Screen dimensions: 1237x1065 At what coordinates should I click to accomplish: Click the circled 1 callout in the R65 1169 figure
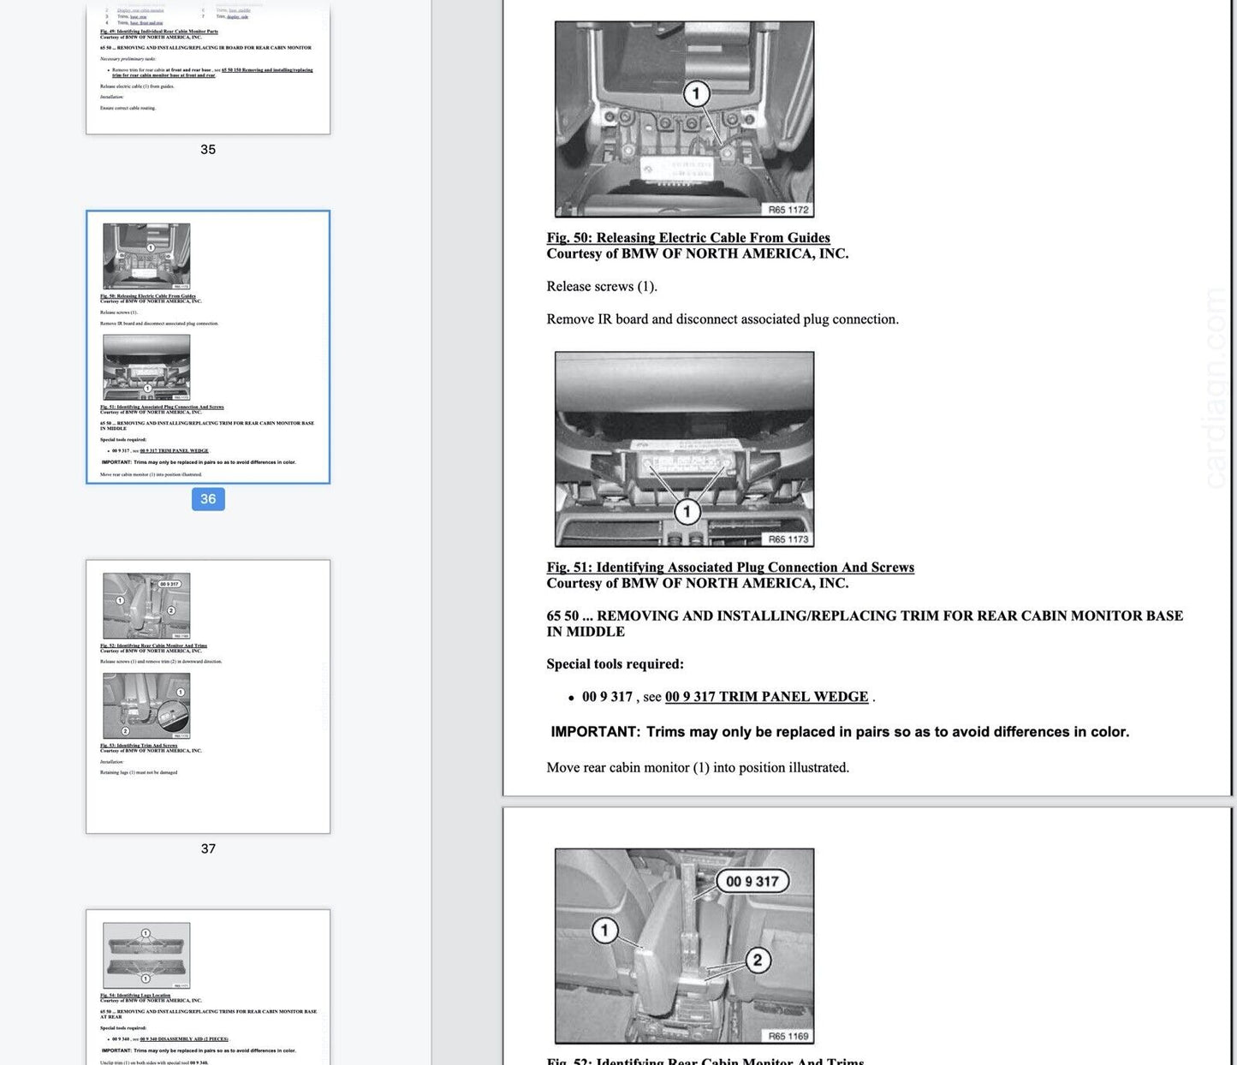(605, 931)
